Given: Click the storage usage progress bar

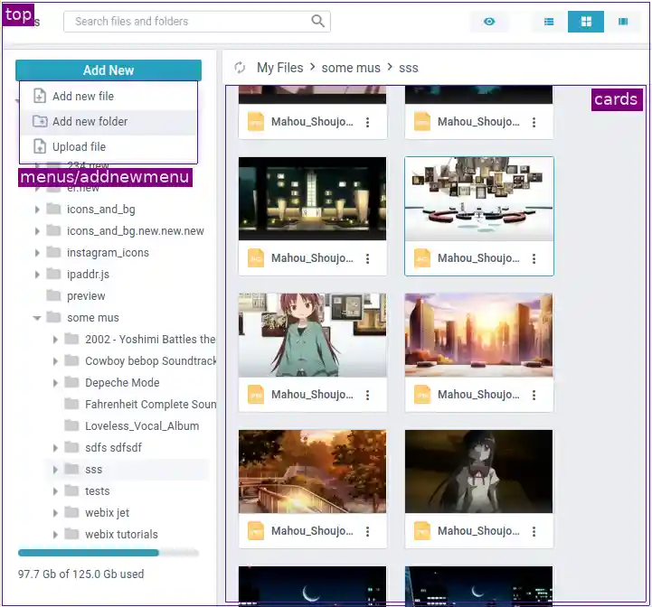Looking at the screenshot, I should (x=109, y=553).
